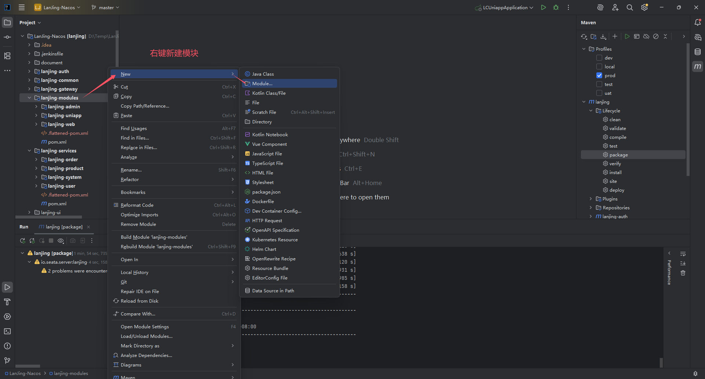Open the Project view header dropdown
The height and width of the screenshot is (379, 705).
(x=30, y=22)
